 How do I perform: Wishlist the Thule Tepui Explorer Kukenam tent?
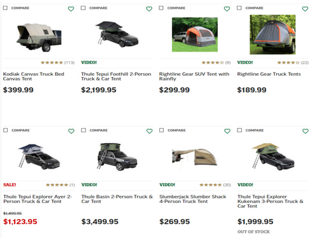[305, 131]
